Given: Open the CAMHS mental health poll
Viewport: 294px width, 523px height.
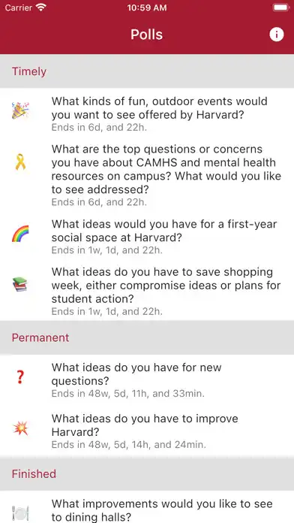Looking at the screenshot, I should [147, 174].
